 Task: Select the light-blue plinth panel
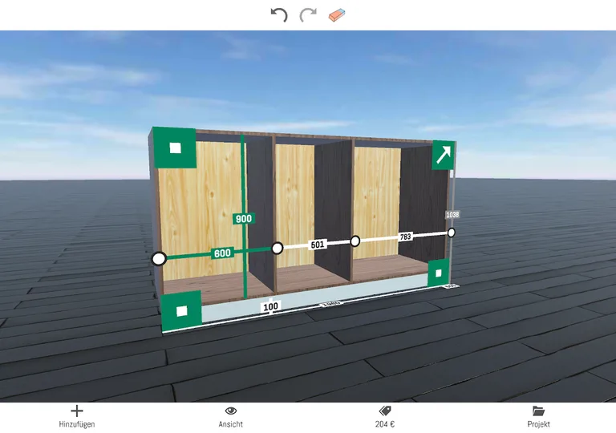314,299
